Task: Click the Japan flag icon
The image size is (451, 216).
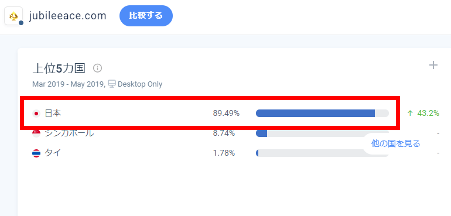Action: point(36,114)
